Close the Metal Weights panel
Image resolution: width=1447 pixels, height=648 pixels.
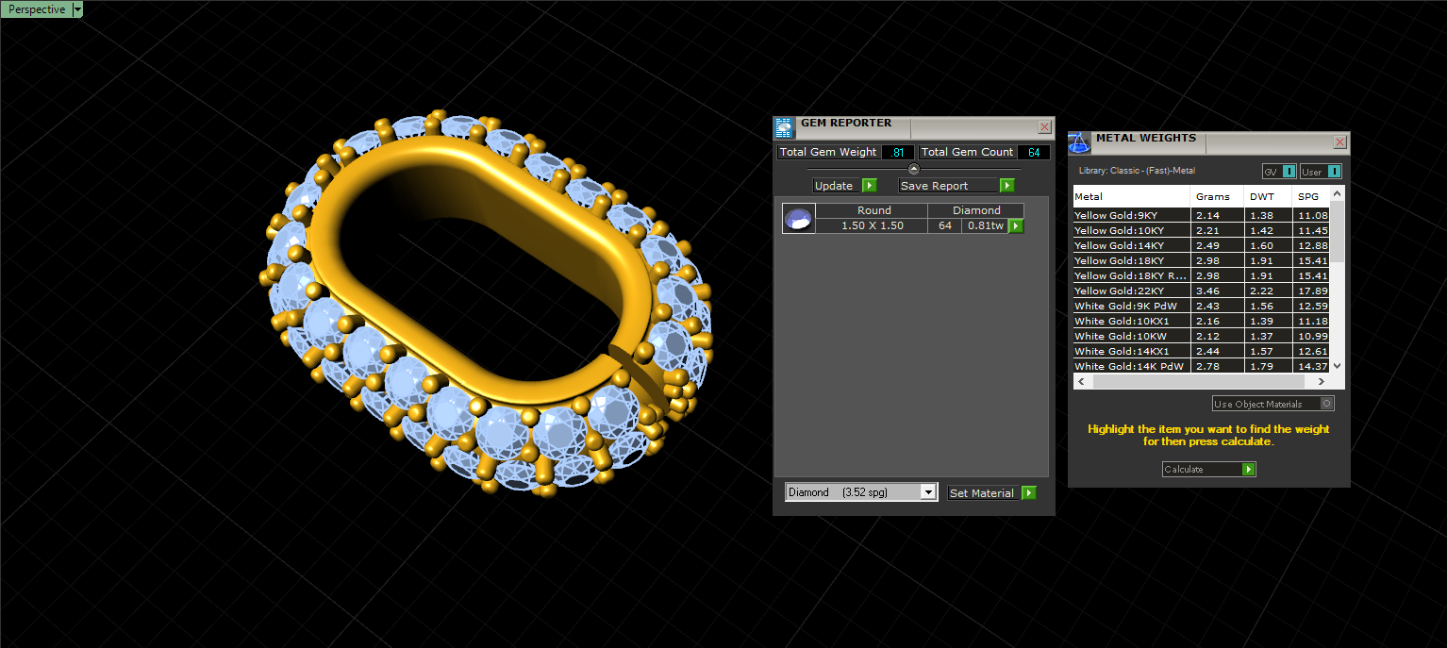pos(1339,141)
